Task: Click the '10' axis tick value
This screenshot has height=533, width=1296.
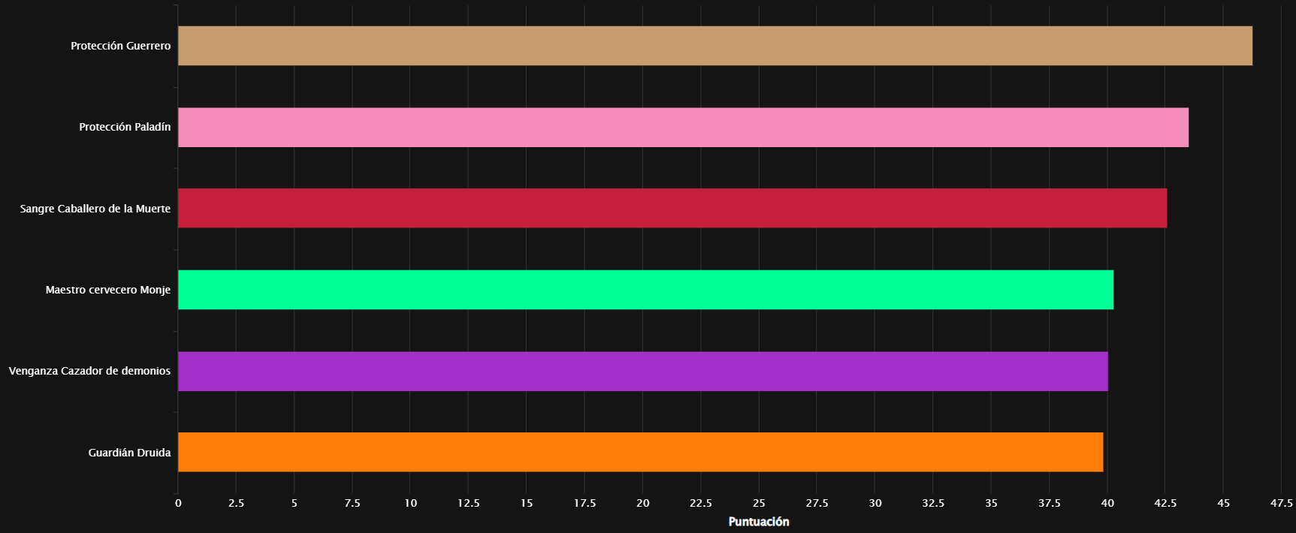Action: pyautogui.click(x=410, y=503)
